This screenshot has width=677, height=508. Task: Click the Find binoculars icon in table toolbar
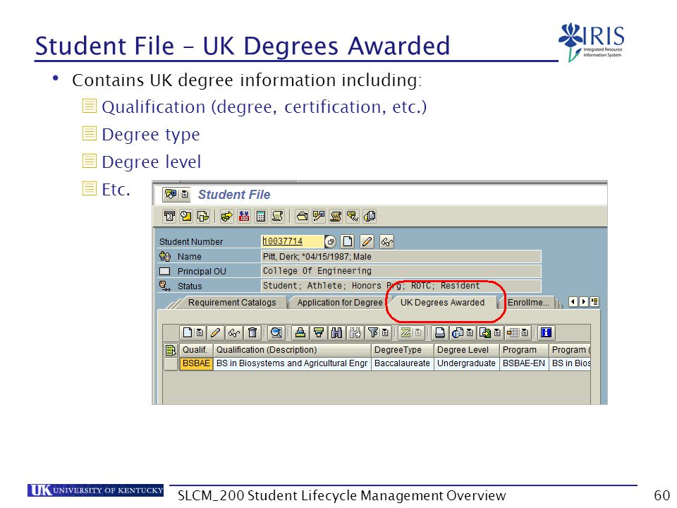pyautogui.click(x=337, y=332)
